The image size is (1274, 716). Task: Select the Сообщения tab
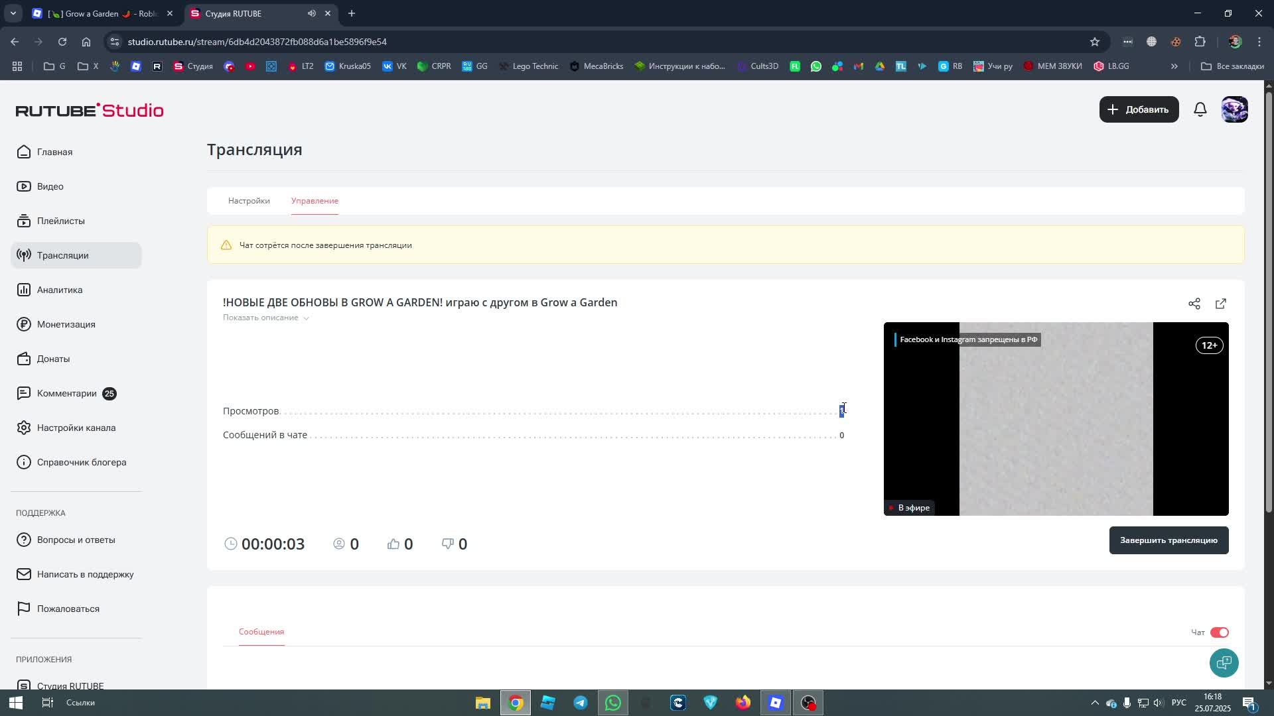pos(261,632)
